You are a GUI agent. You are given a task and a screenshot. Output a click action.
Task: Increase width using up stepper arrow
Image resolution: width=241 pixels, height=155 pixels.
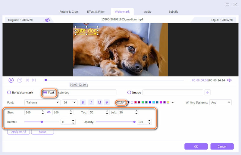coord(43,111)
